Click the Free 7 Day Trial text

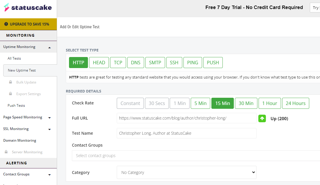pos(254,7)
